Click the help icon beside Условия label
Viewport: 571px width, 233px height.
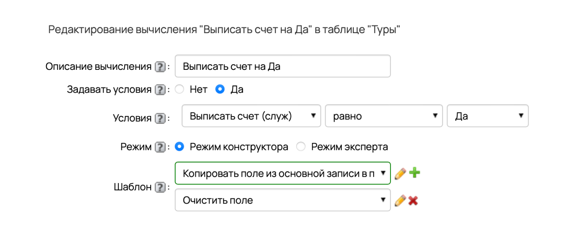pyautogui.click(x=160, y=118)
